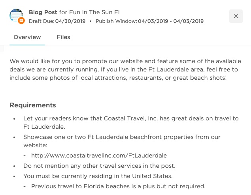251x195 pixels.
Task: Click the promote our website description paragraph
Action: click(125, 69)
